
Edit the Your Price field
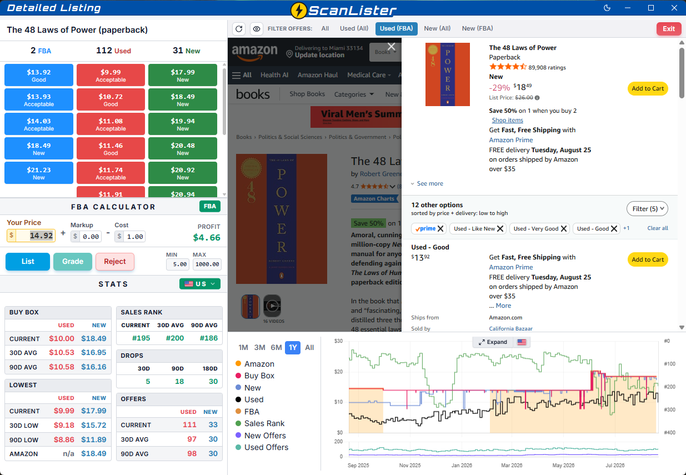tap(35, 236)
